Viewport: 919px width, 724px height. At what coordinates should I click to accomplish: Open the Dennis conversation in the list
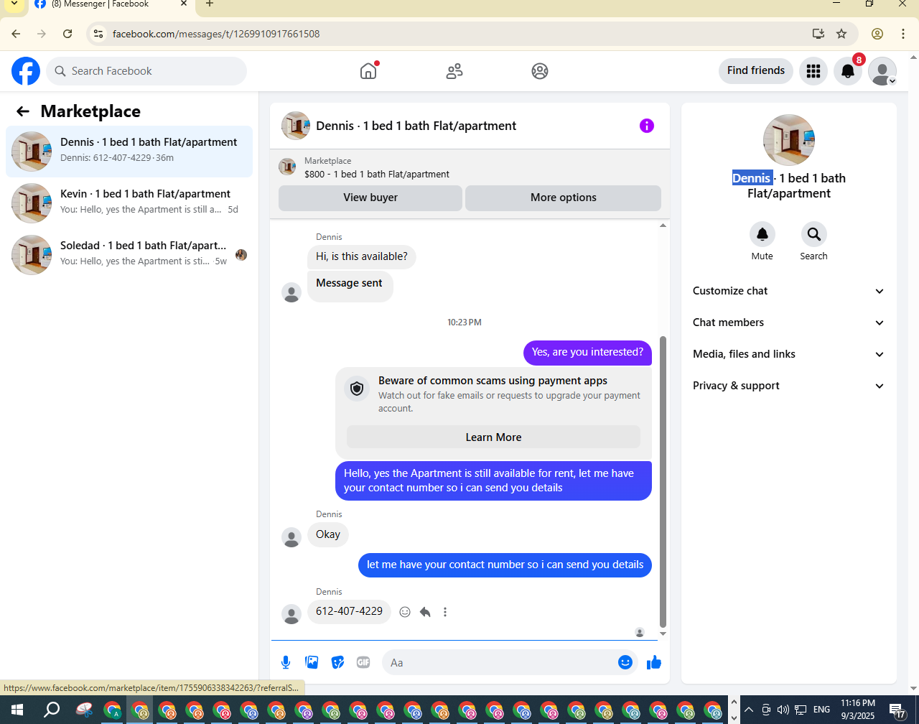[x=129, y=151]
